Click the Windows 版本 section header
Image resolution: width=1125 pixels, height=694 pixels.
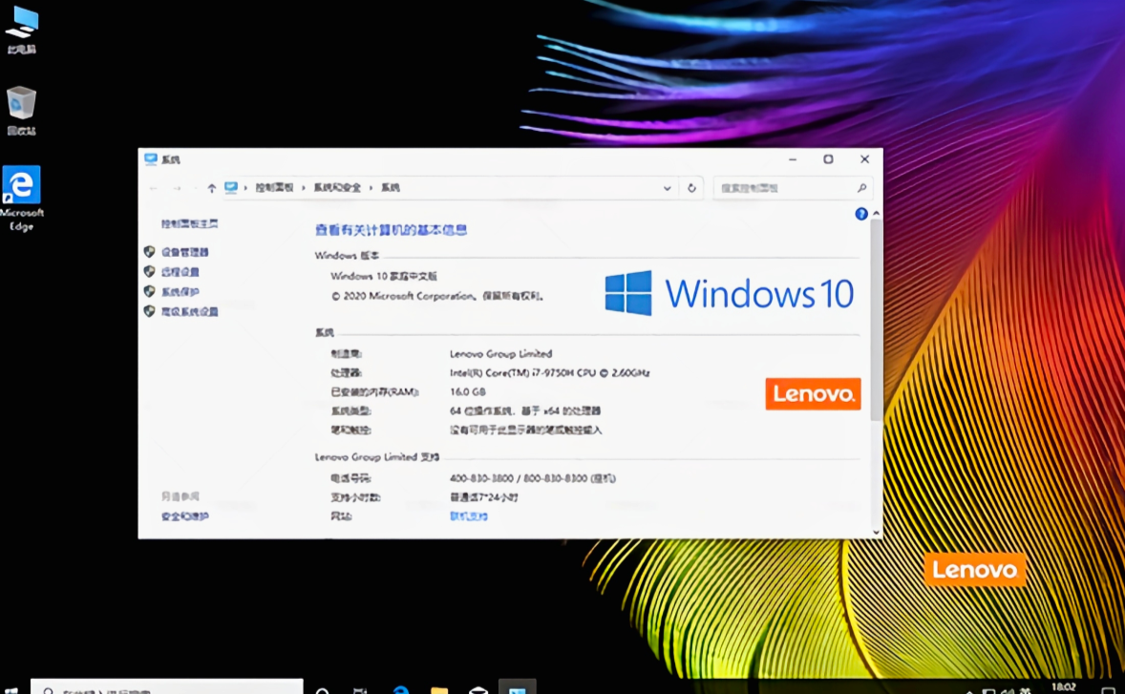(x=347, y=255)
